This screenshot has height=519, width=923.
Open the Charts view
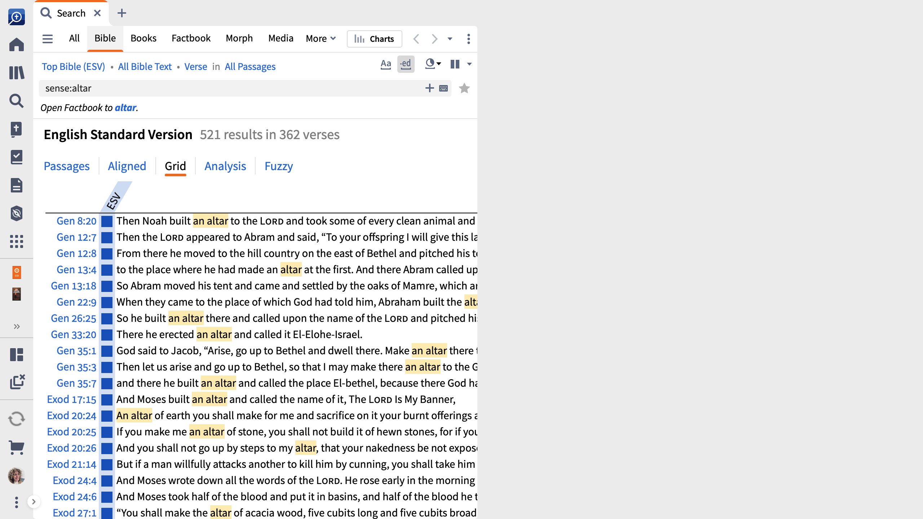[x=374, y=39]
